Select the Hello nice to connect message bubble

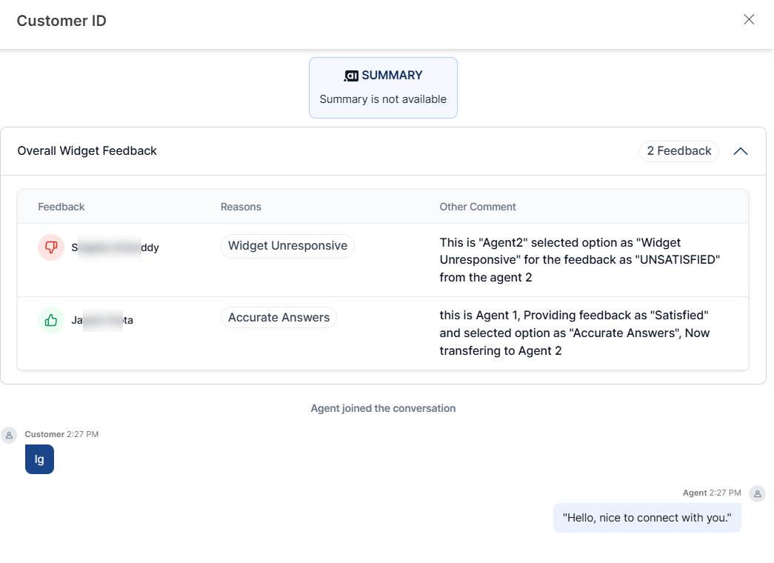tap(647, 517)
